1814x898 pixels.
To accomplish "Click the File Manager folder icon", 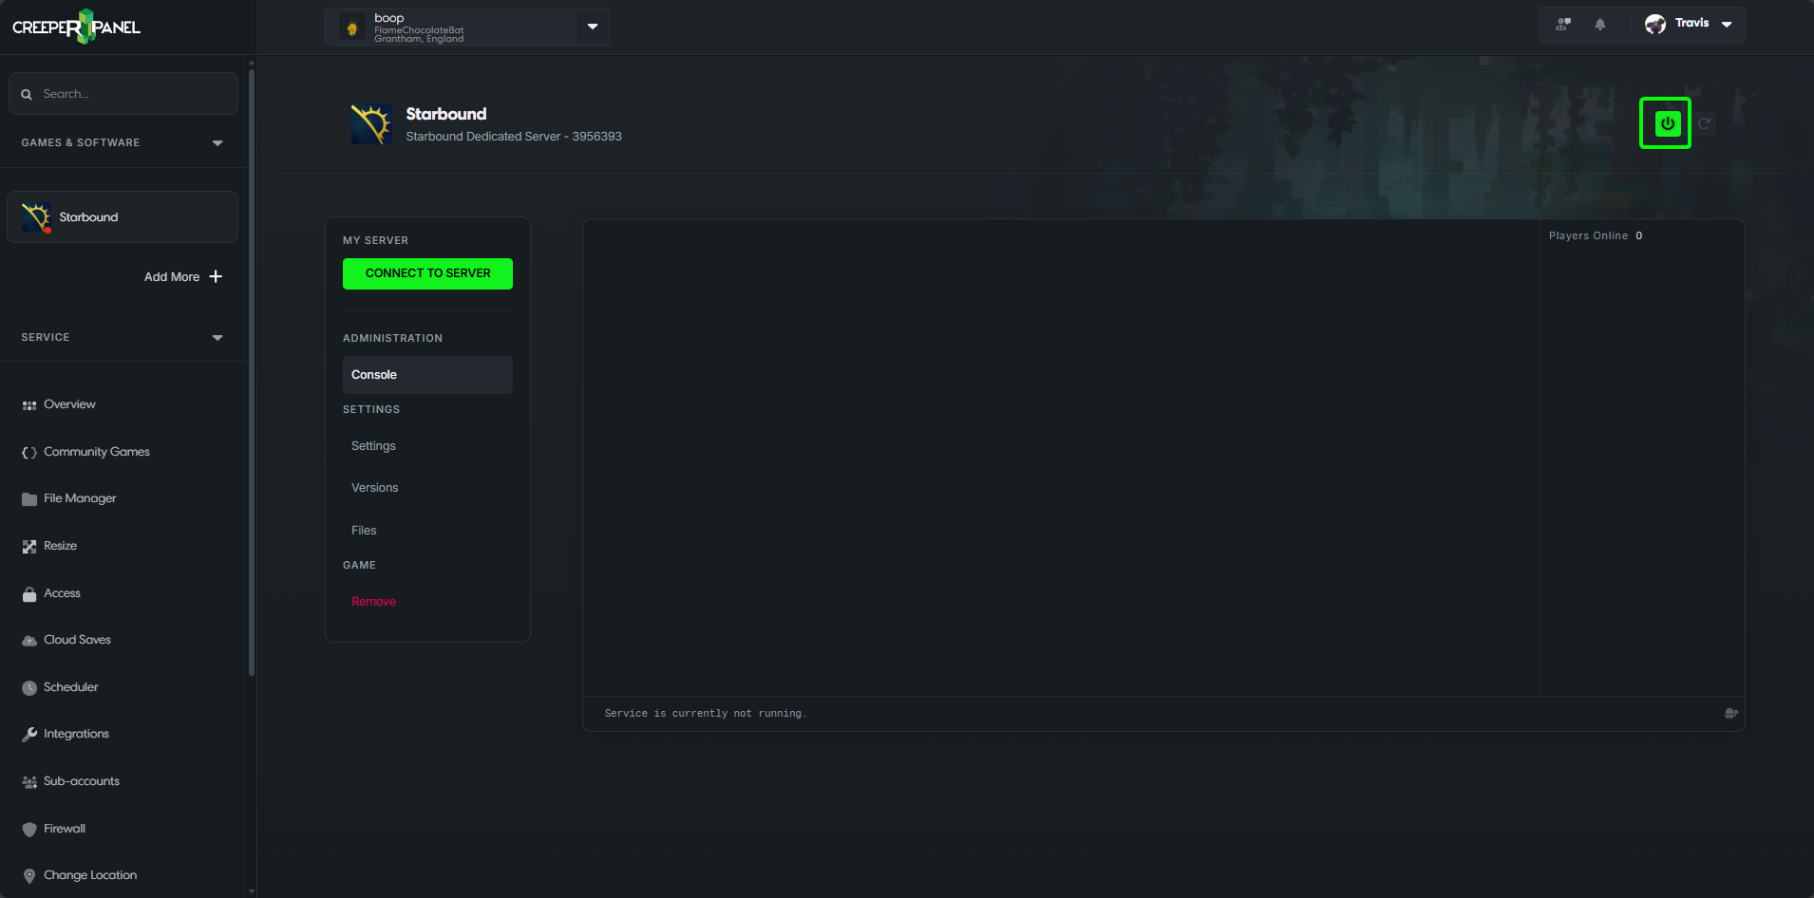I will coord(29,499).
